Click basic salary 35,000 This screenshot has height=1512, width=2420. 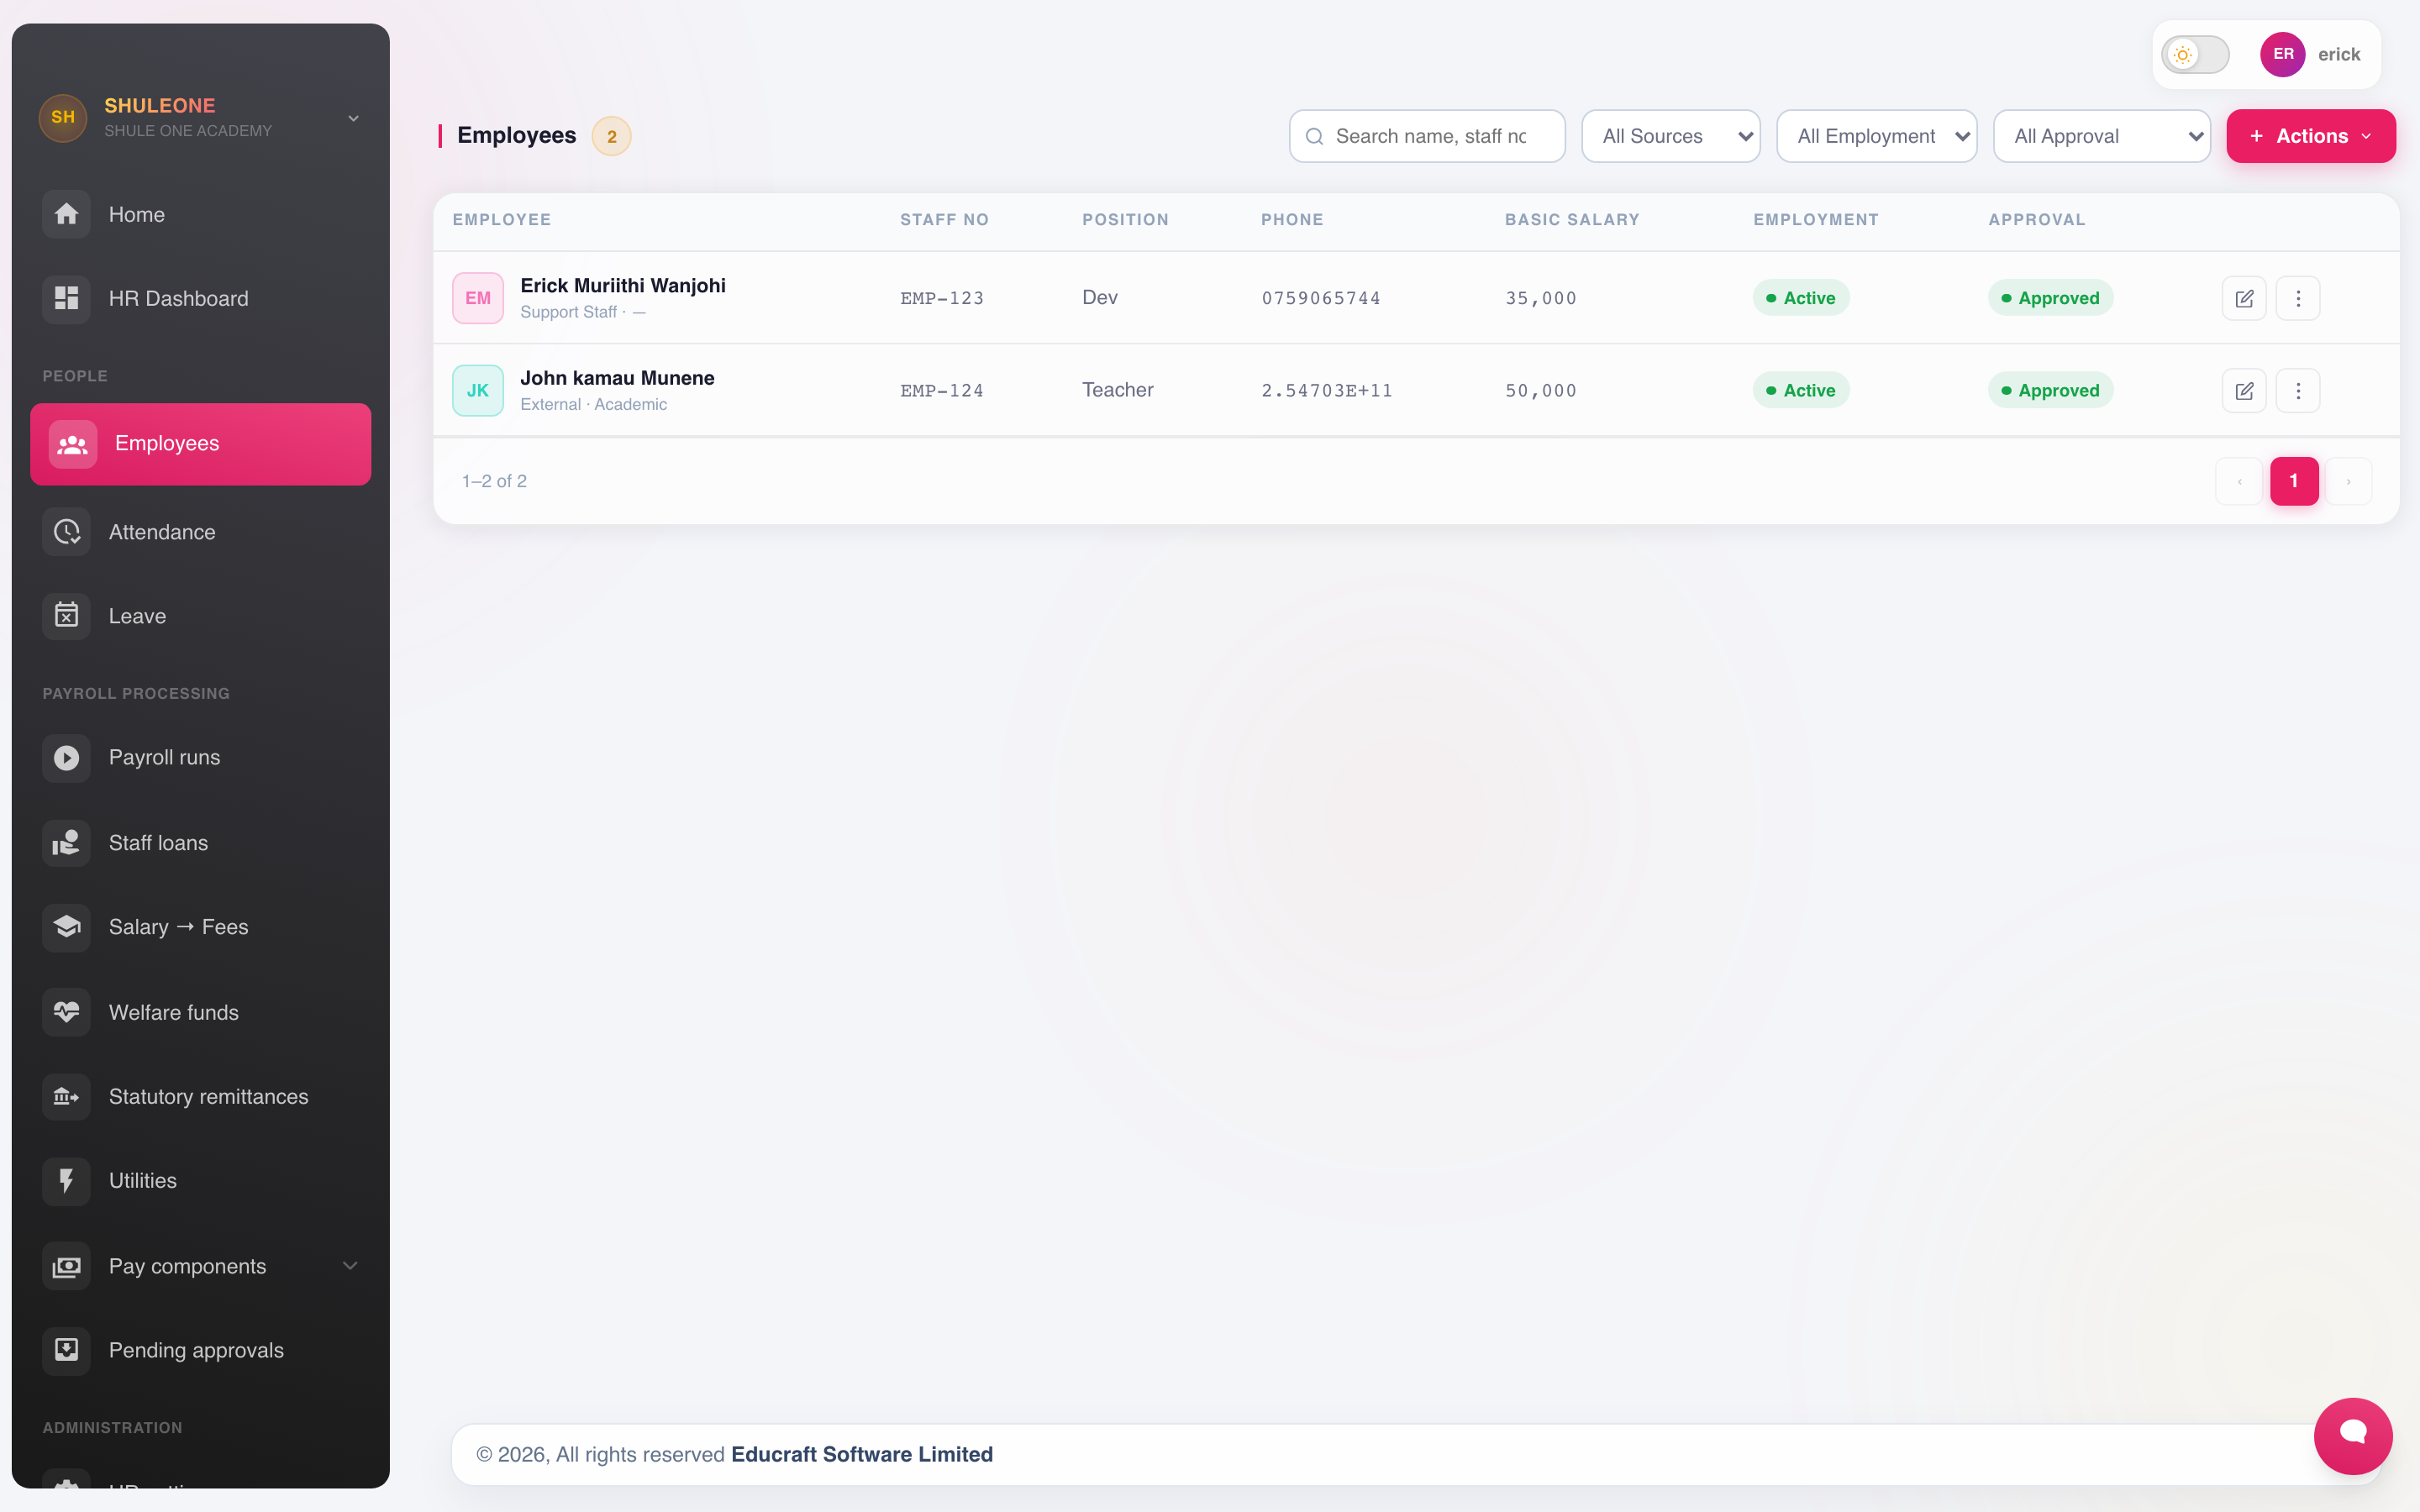[x=1541, y=298]
